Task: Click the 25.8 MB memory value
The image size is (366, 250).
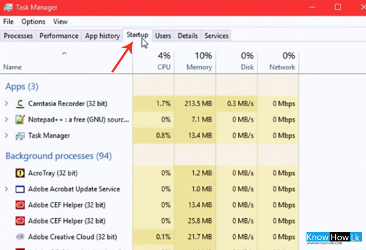Action: coord(200,221)
